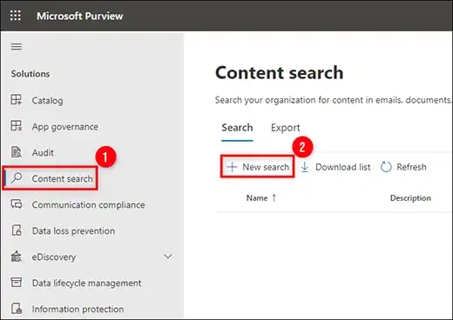Click the Information protection lock icon
Viewport: 453px width, 320px height.
click(17, 309)
